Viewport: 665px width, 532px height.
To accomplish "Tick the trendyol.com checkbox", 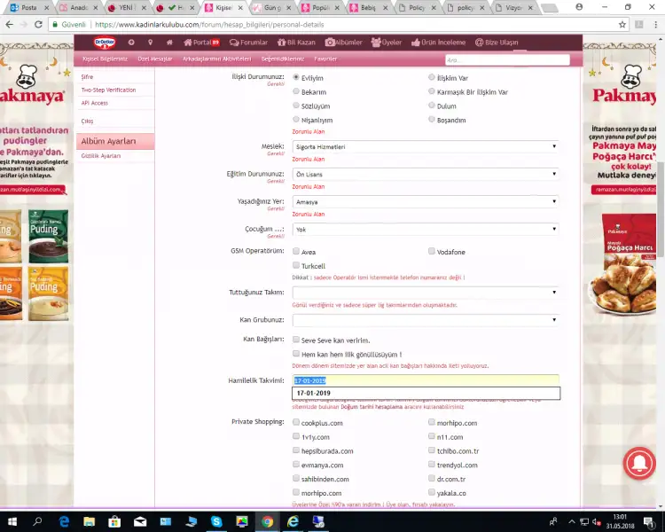I will [x=432, y=465].
